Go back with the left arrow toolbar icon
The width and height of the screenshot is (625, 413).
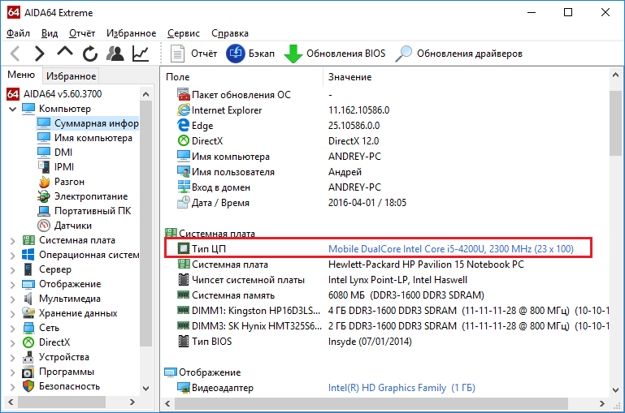[15, 54]
